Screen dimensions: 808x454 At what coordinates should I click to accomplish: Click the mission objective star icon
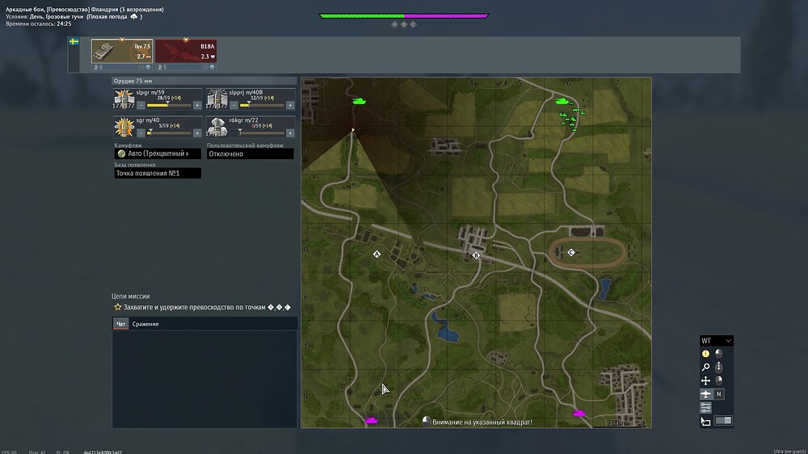tap(117, 307)
